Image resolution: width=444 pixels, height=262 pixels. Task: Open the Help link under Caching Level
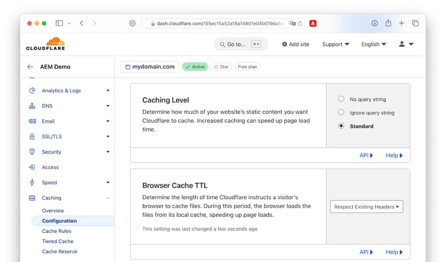click(x=394, y=155)
